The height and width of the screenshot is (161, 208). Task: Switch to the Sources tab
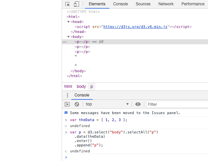(x=143, y=4)
